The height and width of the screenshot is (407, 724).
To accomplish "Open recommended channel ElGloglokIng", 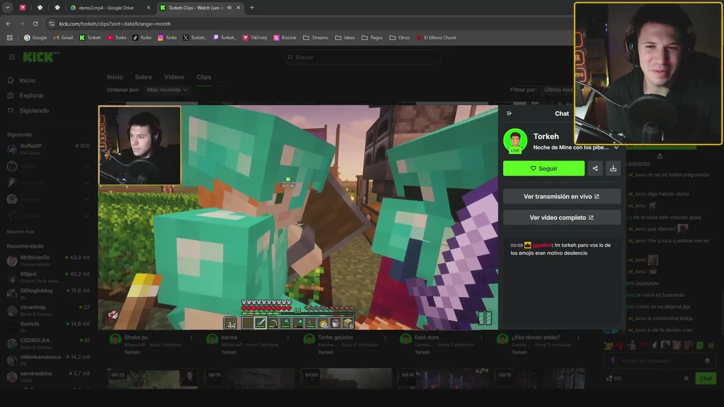I will click(48, 293).
